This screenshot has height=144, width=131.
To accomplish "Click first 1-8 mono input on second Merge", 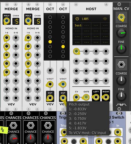I will pyautogui.click(x=28, y=38).
